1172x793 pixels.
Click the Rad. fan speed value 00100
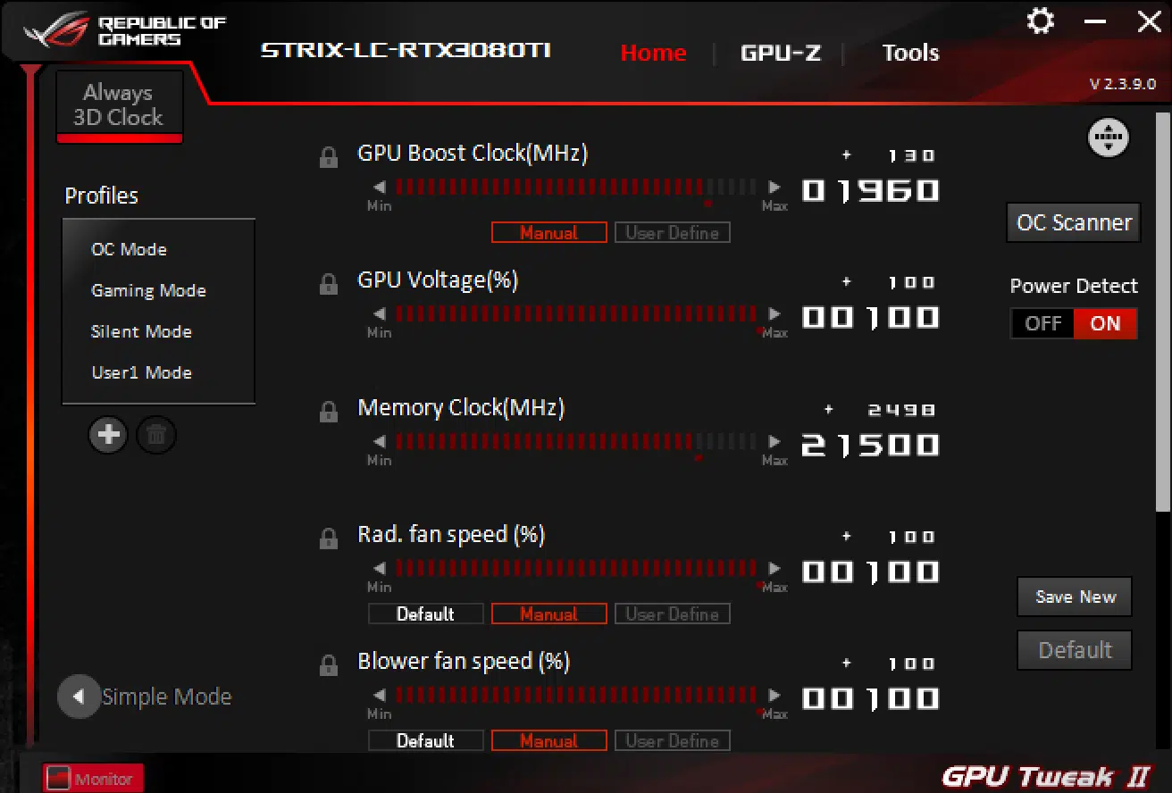point(870,572)
